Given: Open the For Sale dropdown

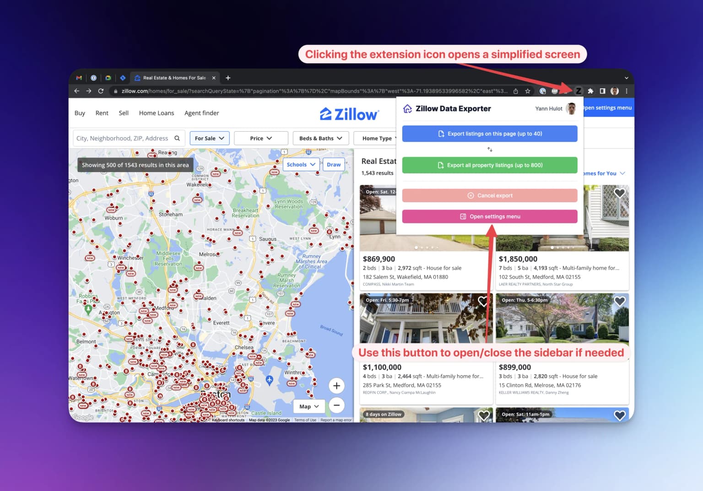Looking at the screenshot, I should (x=210, y=138).
